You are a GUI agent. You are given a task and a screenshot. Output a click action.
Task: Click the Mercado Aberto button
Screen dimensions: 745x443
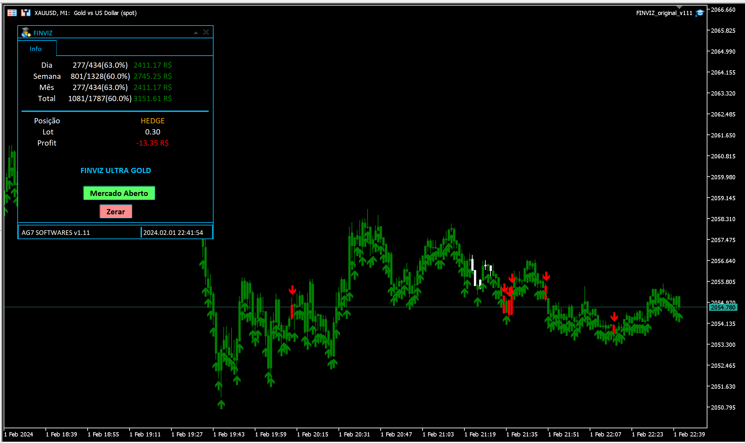pos(119,193)
